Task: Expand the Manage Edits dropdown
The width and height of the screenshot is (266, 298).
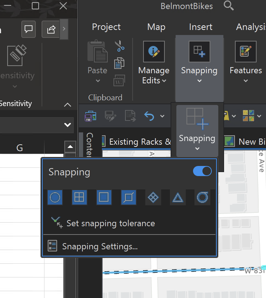Action: click(x=154, y=75)
